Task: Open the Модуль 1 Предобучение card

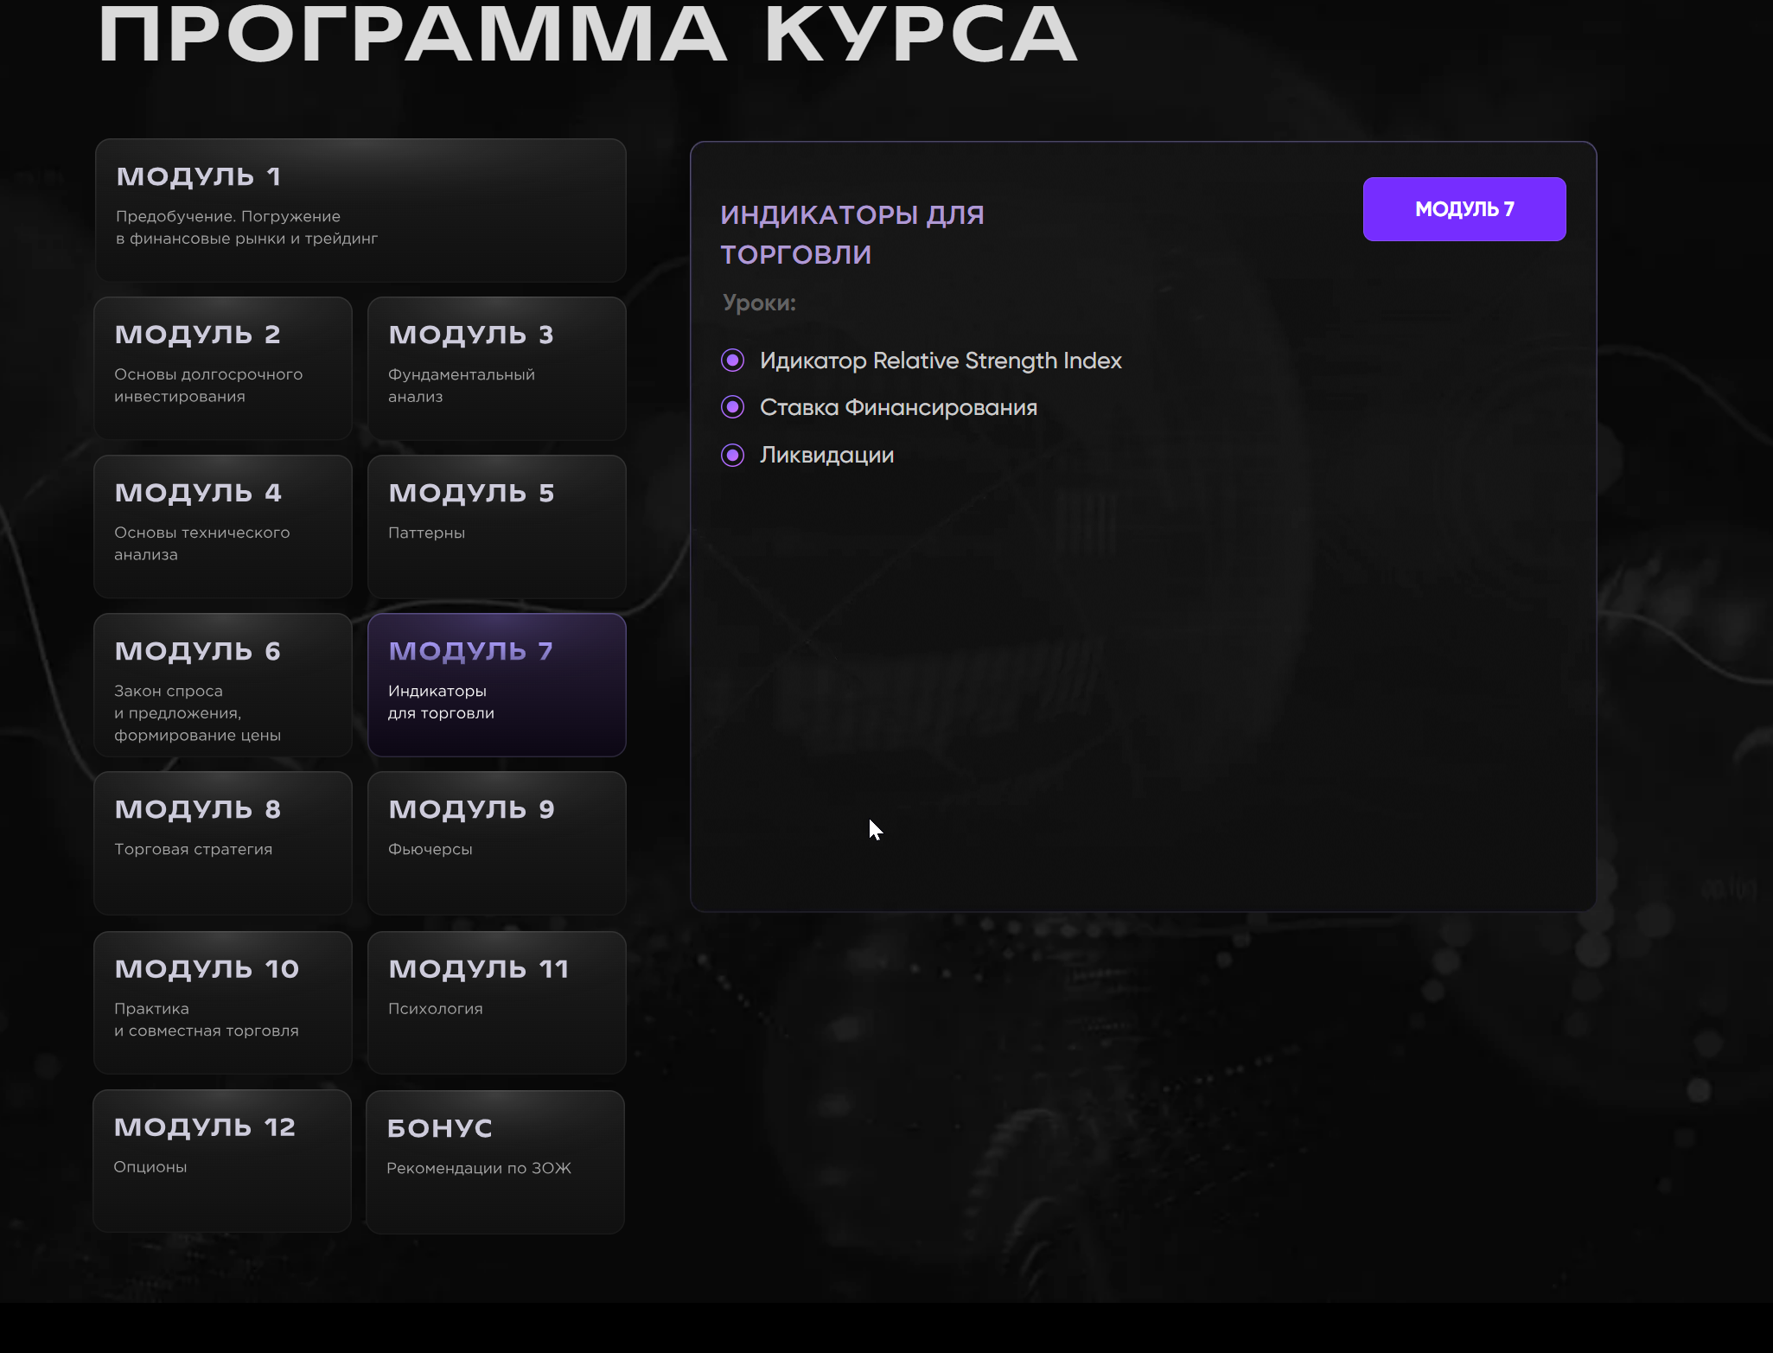Action: [x=360, y=210]
